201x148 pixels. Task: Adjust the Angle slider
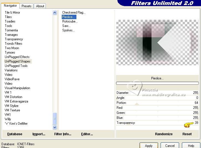(x=157, y=98)
